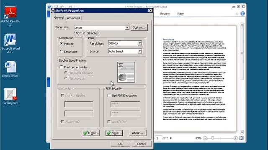Click second SecurePrint PIN field
This screenshot has height=150, width=268.
(79, 113)
